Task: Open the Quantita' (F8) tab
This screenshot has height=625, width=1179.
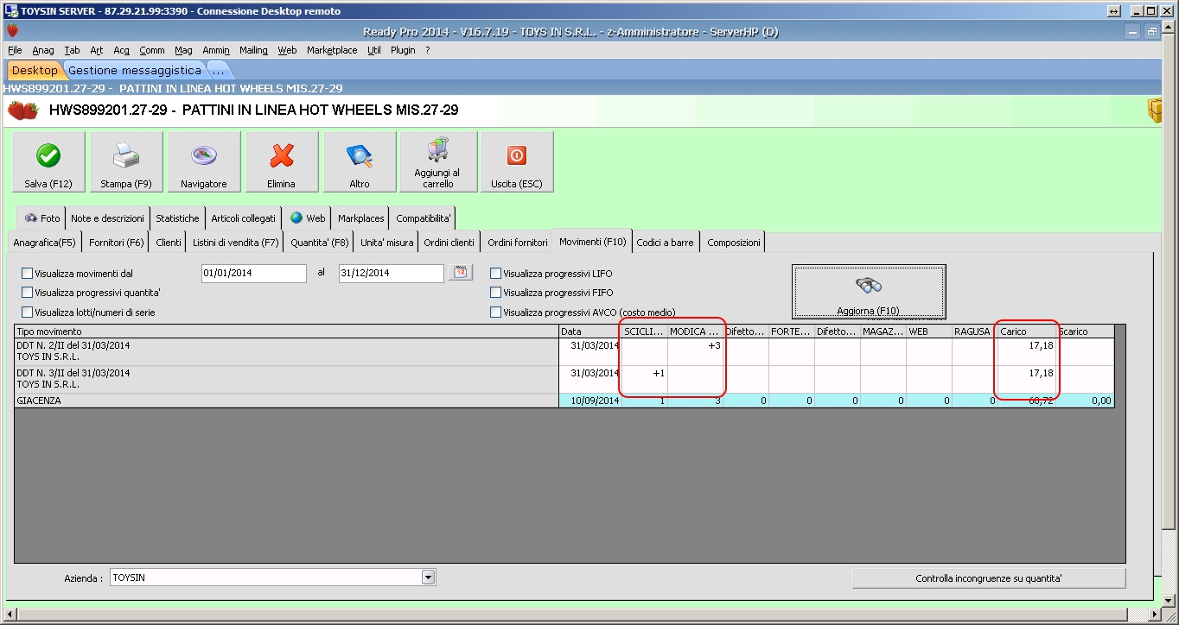Action: [x=320, y=243]
